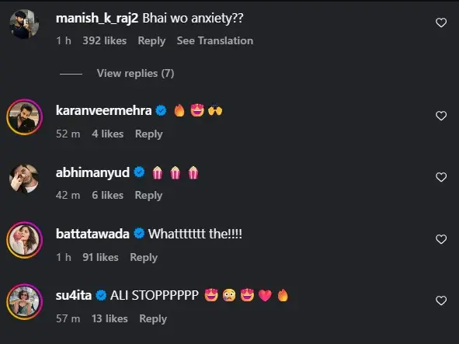Like abhimanyud's popcorn comment
This screenshot has width=459, height=344.
point(441,177)
